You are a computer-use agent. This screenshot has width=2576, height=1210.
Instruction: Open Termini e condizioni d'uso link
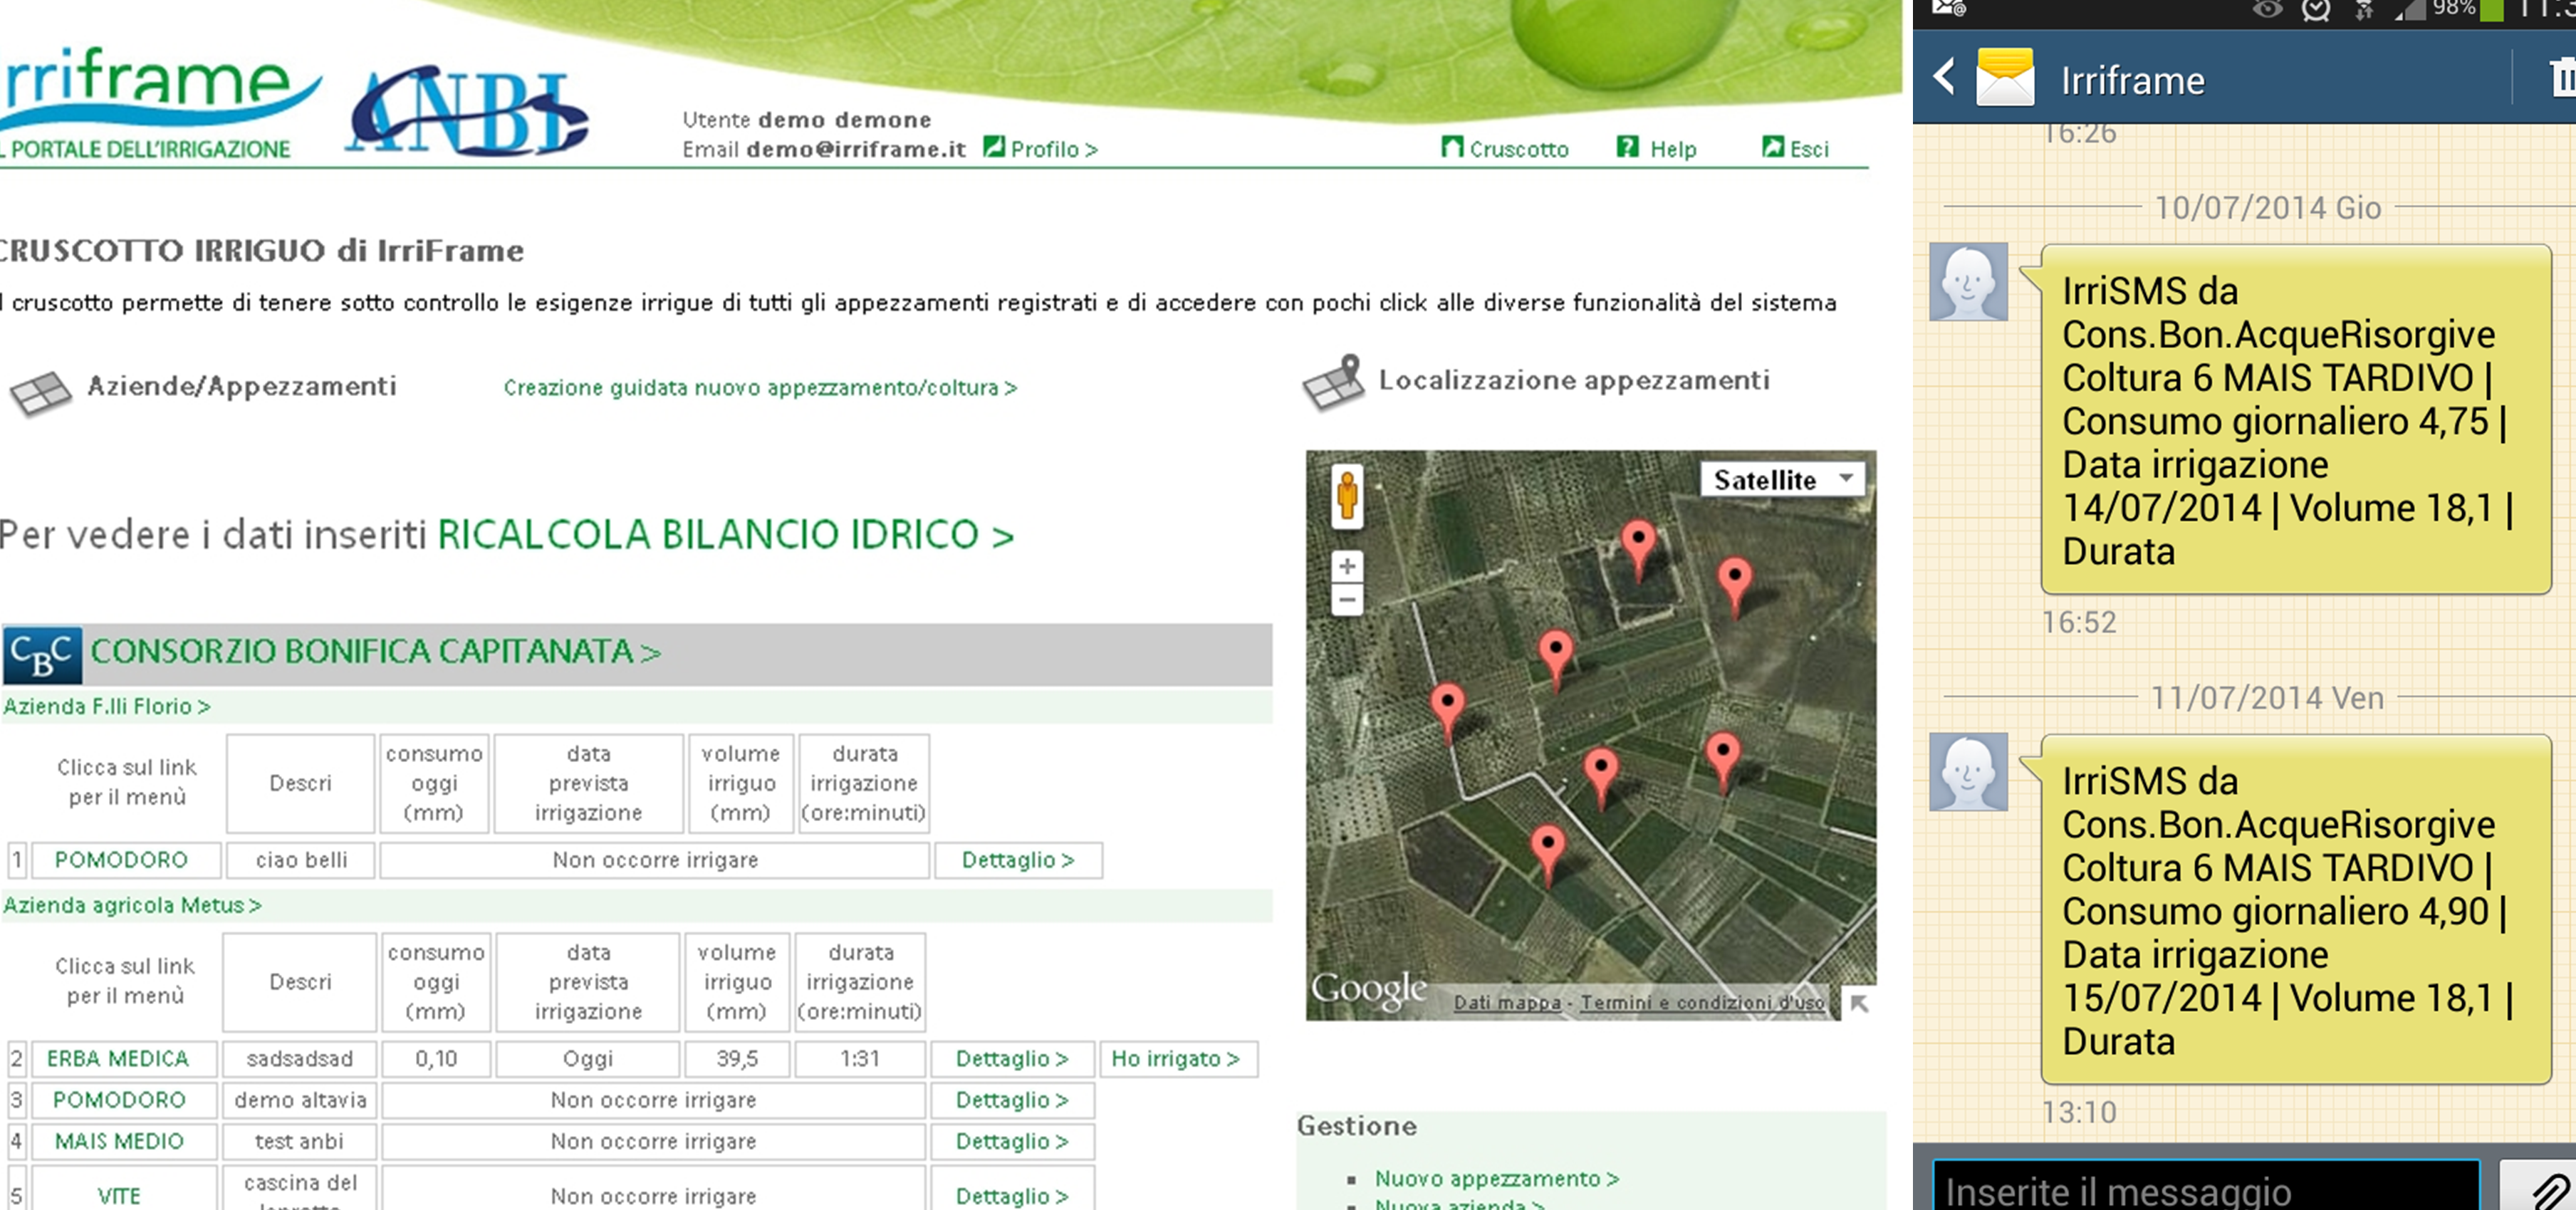[x=1702, y=1002]
